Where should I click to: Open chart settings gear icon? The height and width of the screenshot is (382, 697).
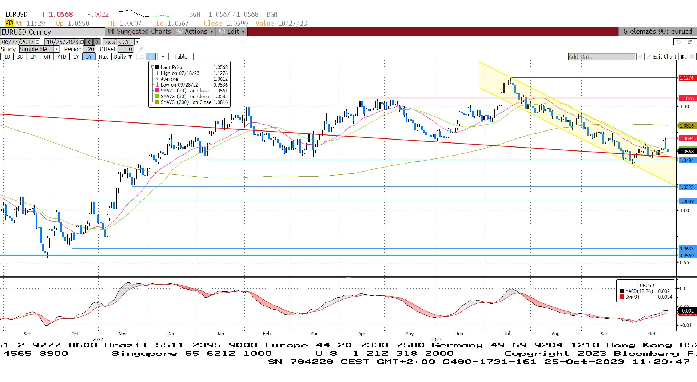coord(692,57)
